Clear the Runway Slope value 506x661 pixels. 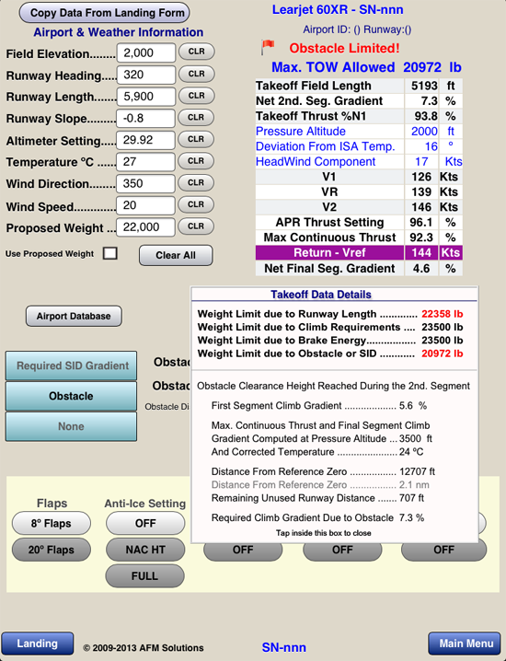pos(196,117)
